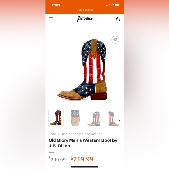Open the shopping bag cart
169x169 pixels.
[x=118, y=19]
